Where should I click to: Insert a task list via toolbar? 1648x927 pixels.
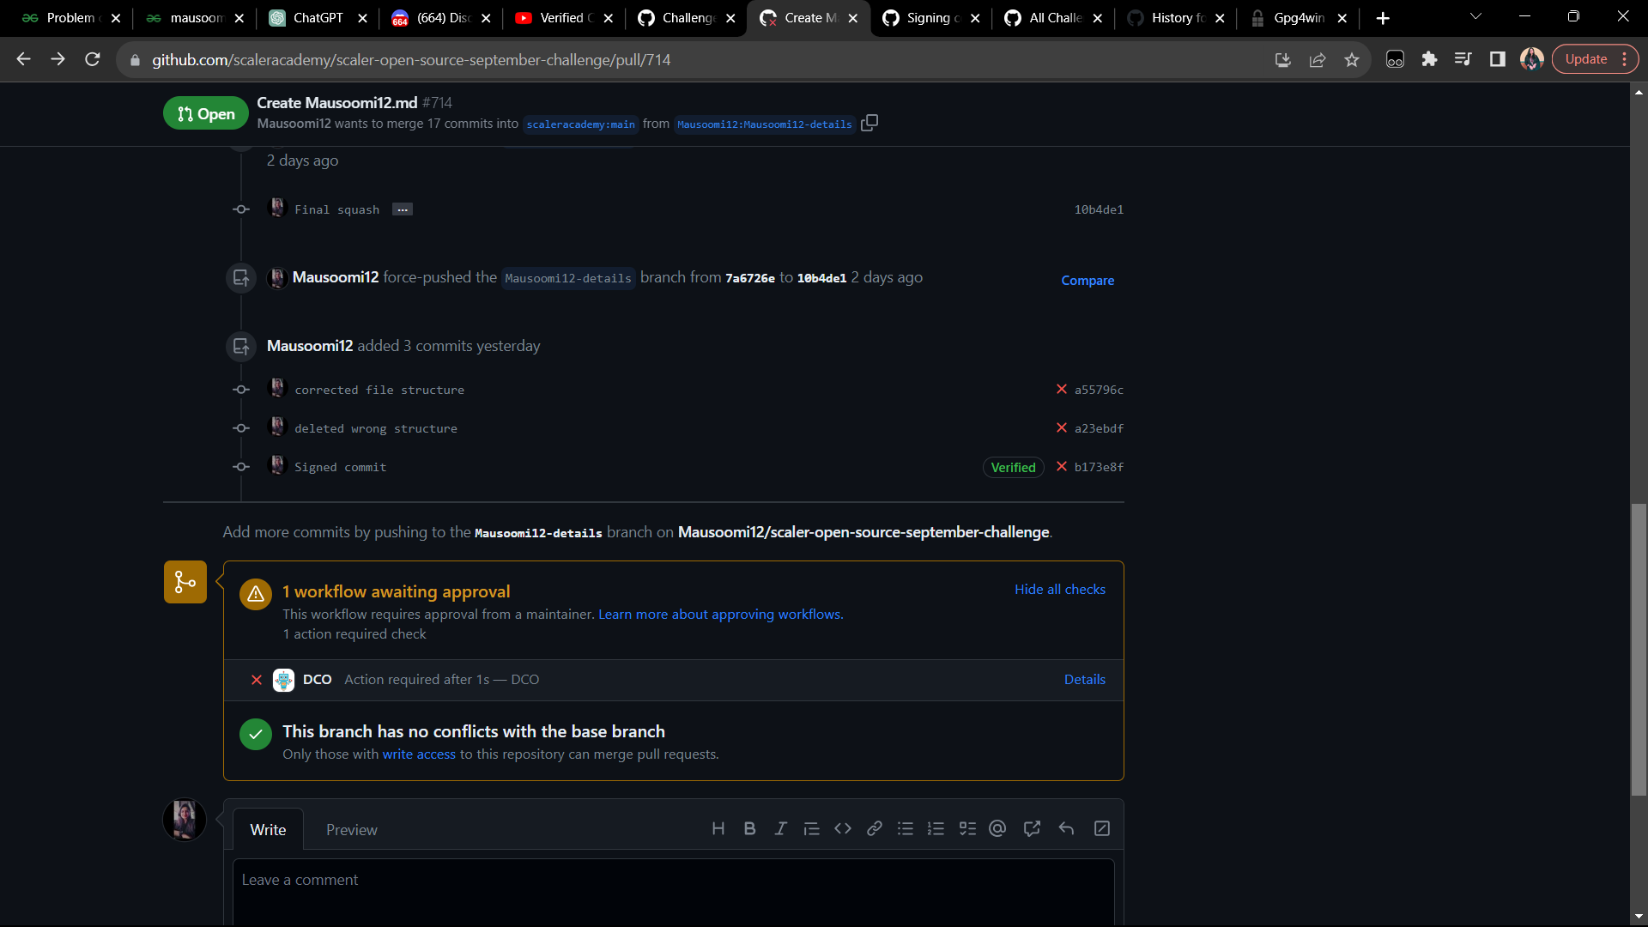tap(967, 828)
